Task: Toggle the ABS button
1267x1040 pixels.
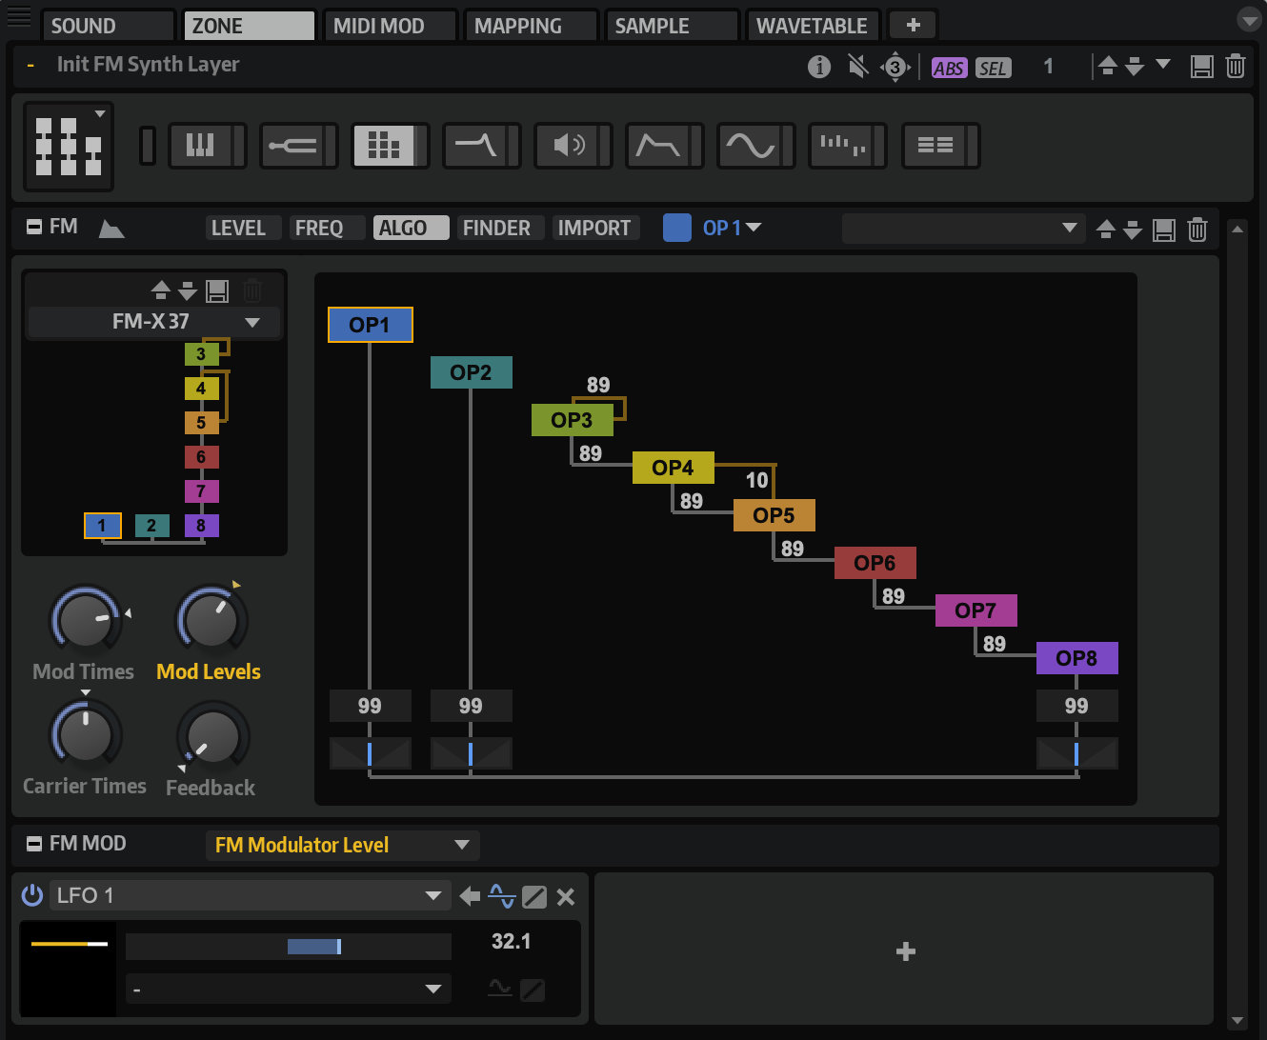Action: tap(948, 68)
